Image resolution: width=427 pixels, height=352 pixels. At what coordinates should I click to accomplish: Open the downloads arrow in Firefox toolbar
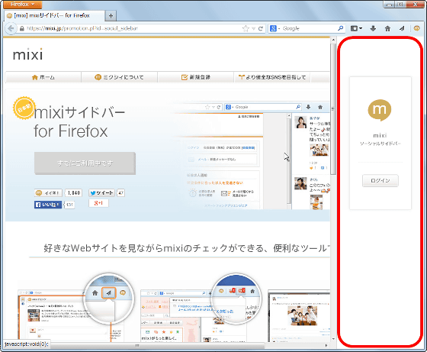click(373, 28)
